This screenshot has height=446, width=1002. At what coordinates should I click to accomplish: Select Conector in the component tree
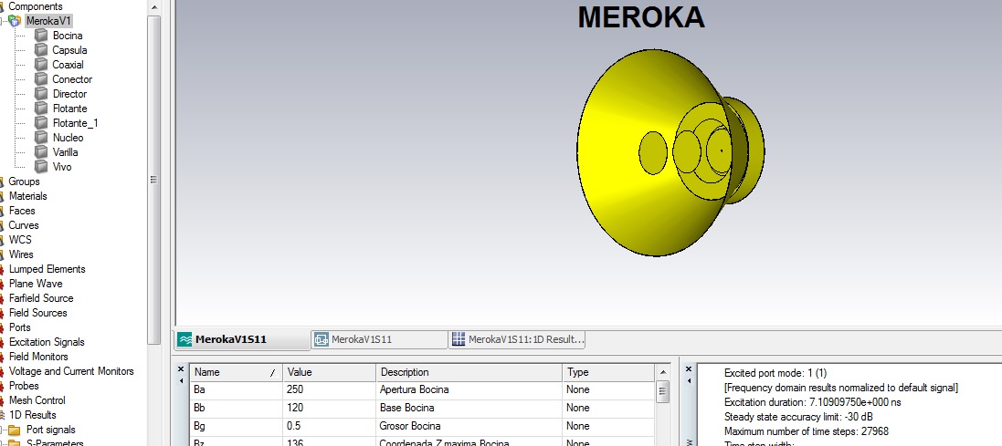72,79
